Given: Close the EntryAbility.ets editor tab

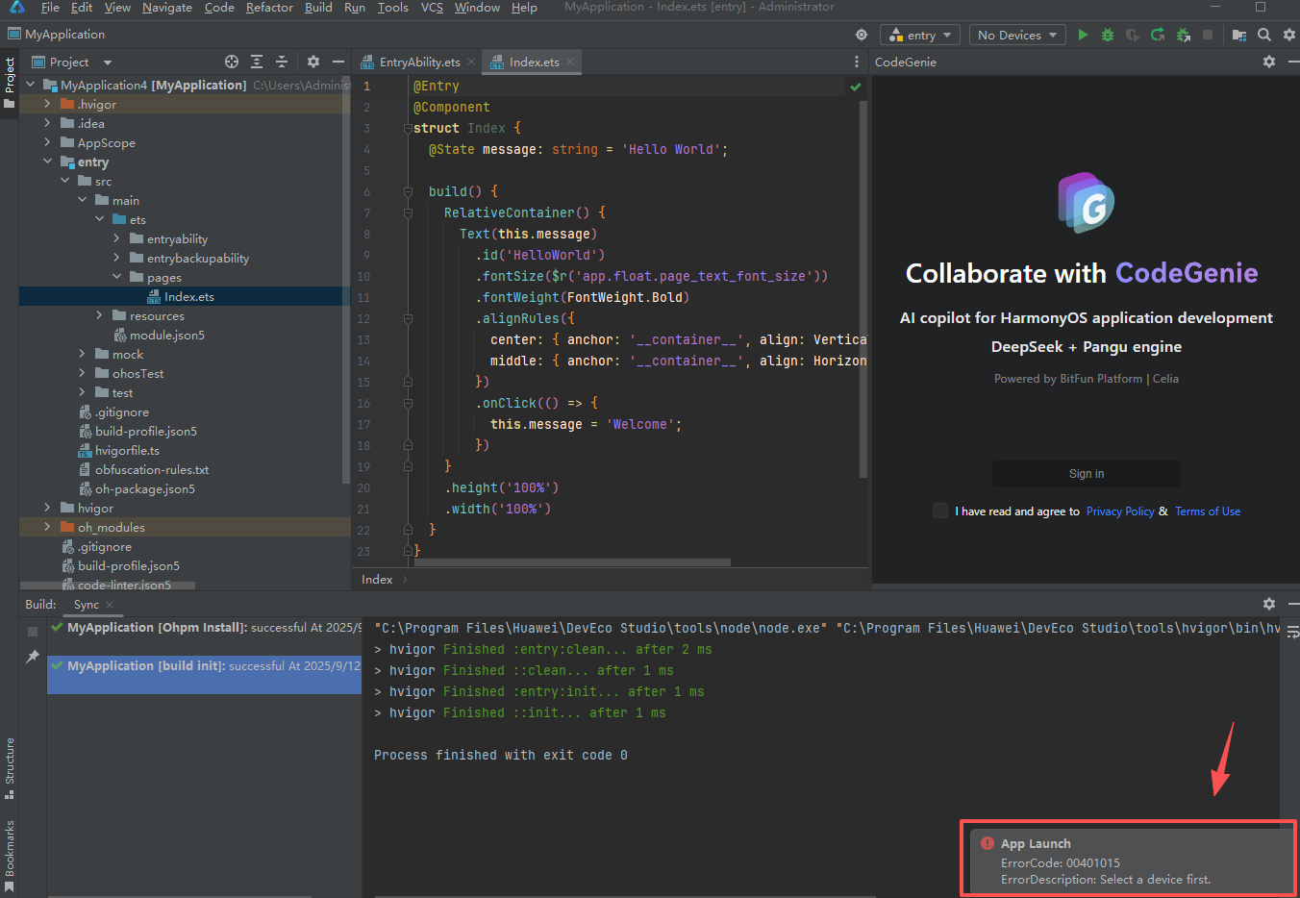Looking at the screenshot, I should point(471,62).
